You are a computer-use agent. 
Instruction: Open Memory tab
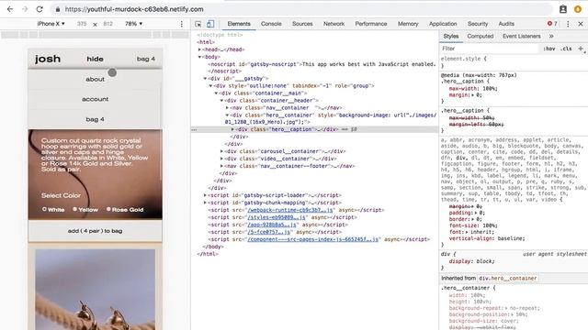point(408,24)
